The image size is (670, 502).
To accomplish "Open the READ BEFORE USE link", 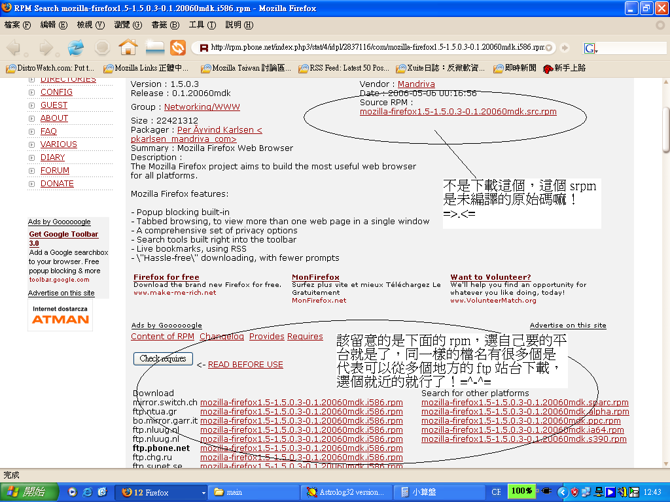I will (245, 365).
